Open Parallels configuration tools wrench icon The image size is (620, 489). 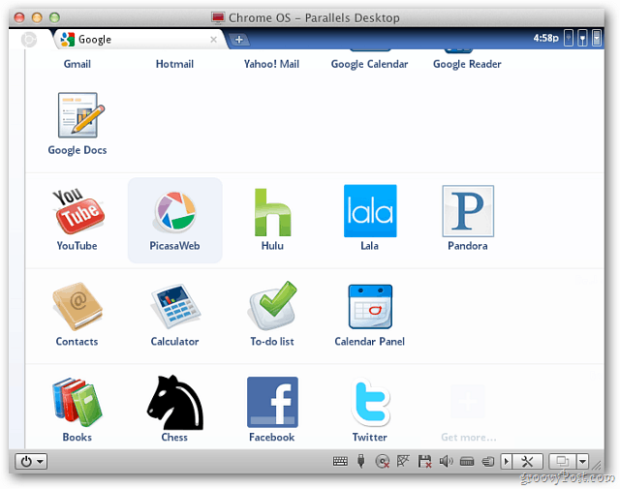pos(528,461)
